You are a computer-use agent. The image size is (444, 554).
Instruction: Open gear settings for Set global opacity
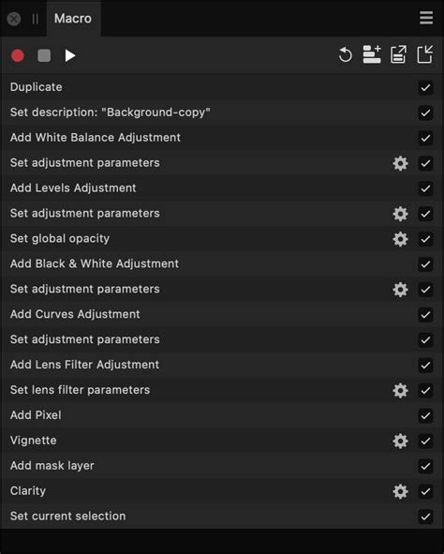coord(400,239)
